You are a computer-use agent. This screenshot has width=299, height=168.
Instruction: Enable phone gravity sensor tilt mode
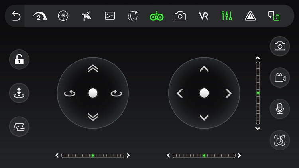pos(133,16)
